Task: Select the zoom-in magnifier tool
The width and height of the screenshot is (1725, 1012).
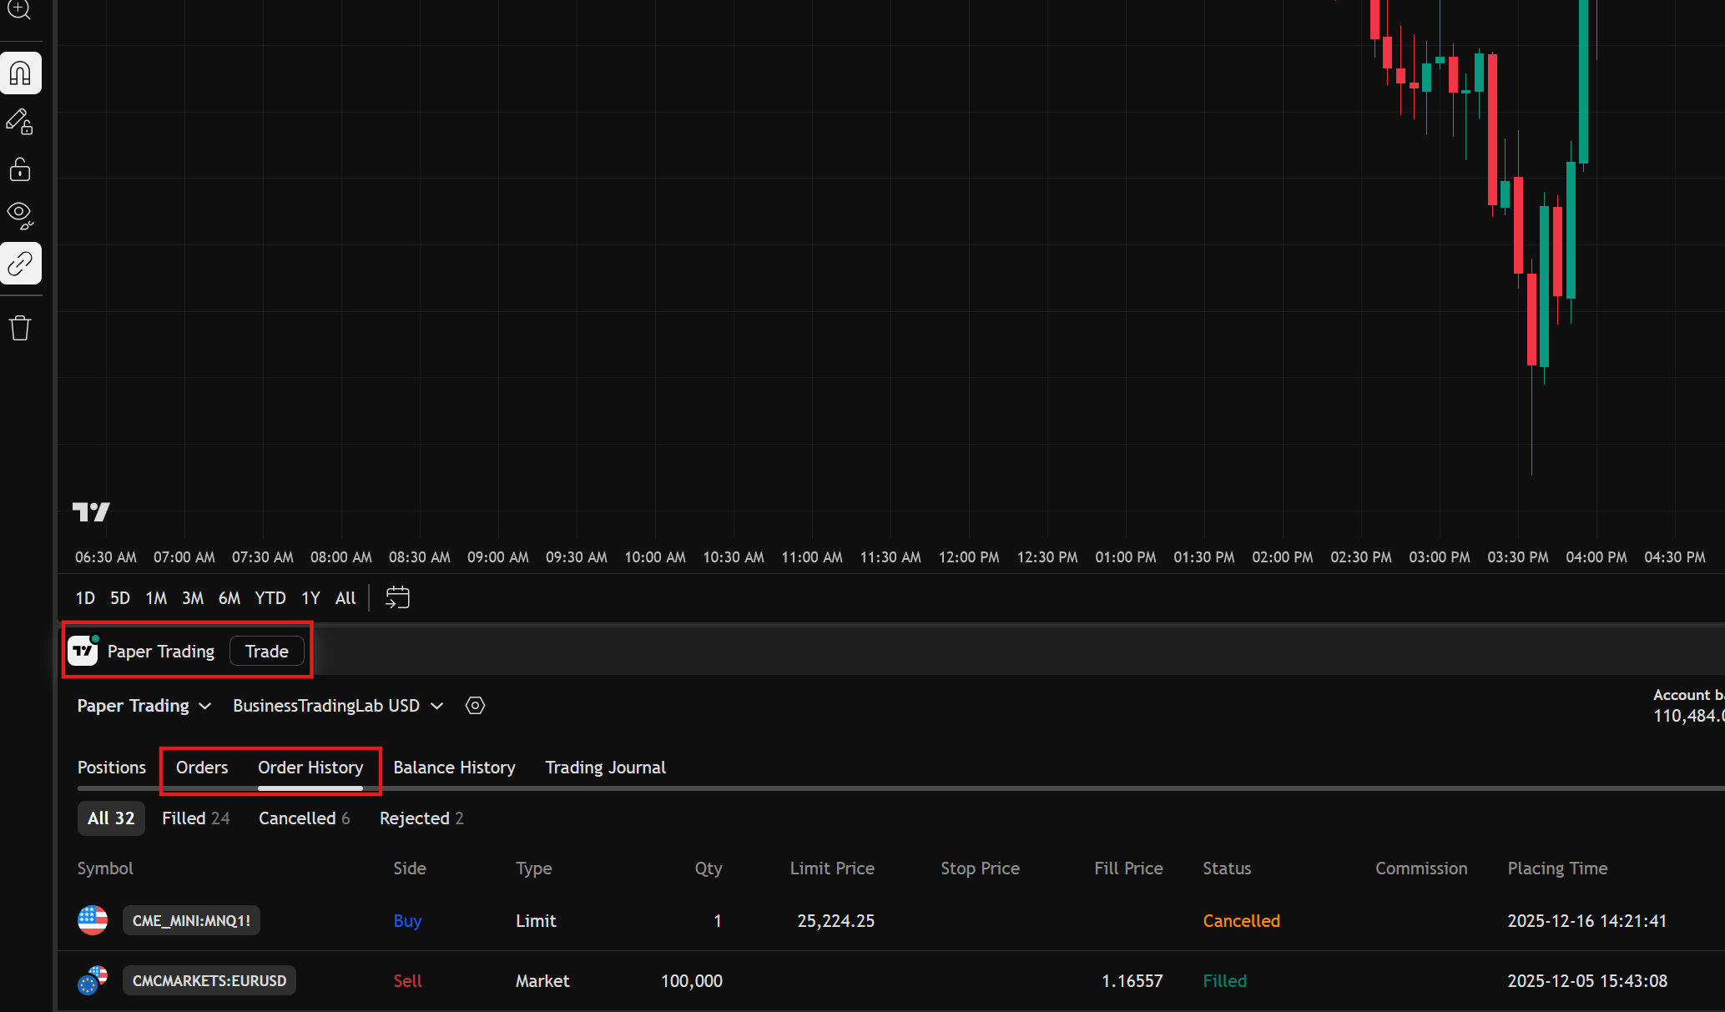Action: (x=18, y=11)
